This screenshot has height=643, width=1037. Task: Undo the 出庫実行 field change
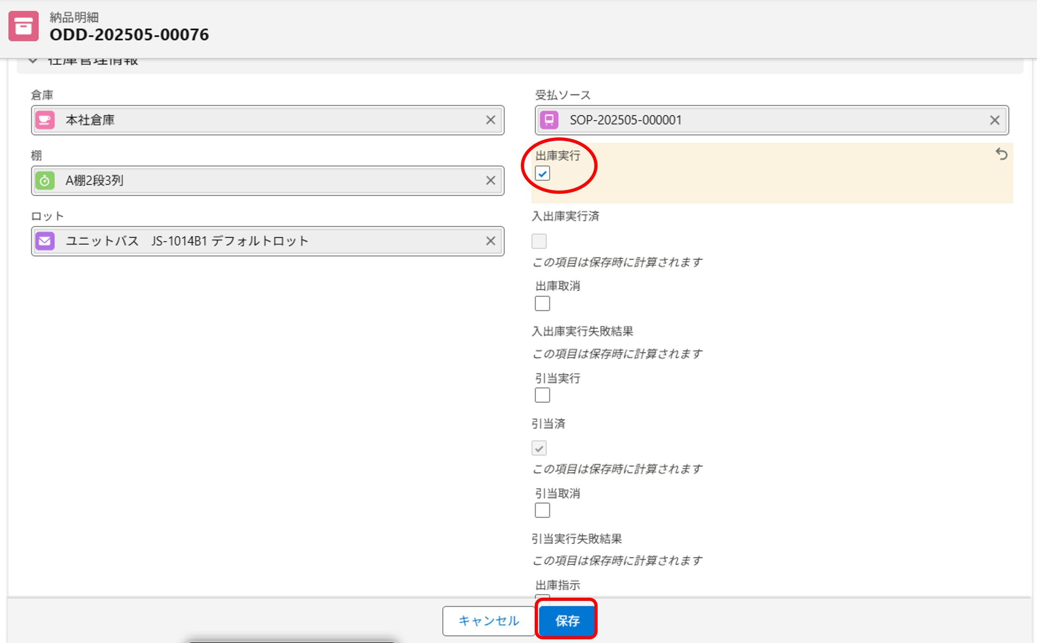coord(1001,154)
